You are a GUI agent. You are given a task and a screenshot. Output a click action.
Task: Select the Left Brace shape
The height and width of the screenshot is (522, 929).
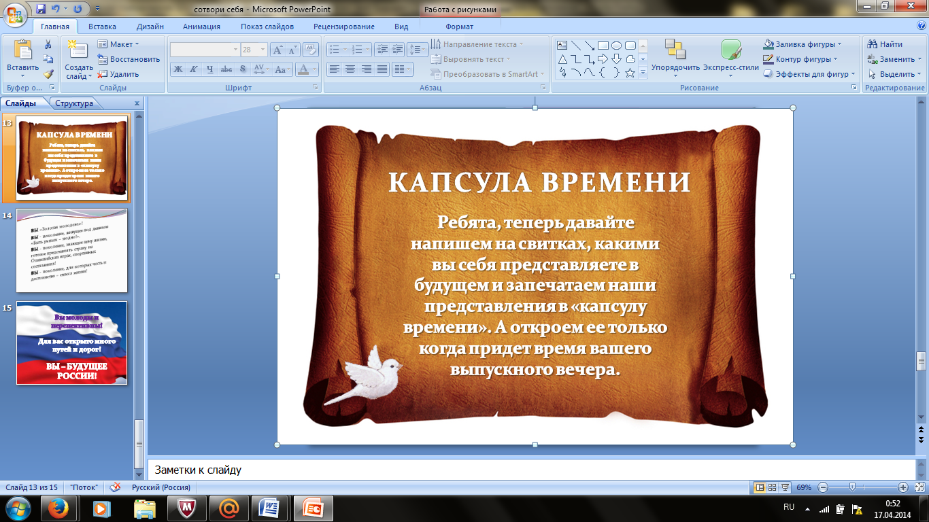(x=603, y=73)
